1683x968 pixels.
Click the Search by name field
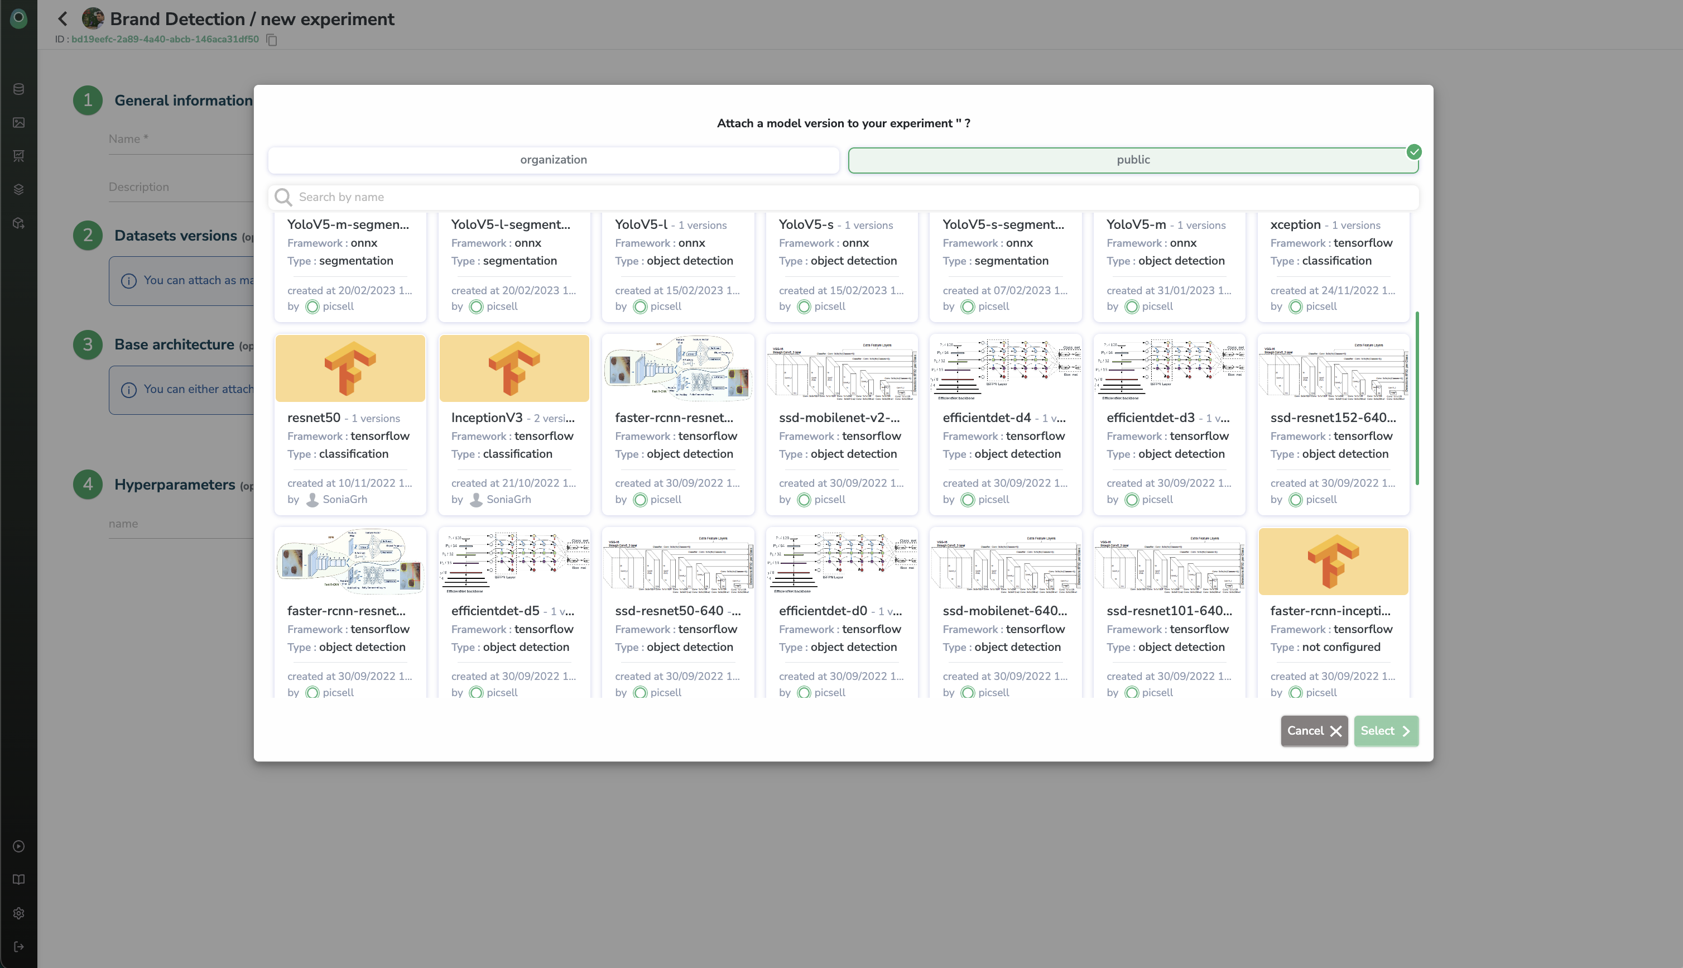(x=844, y=197)
